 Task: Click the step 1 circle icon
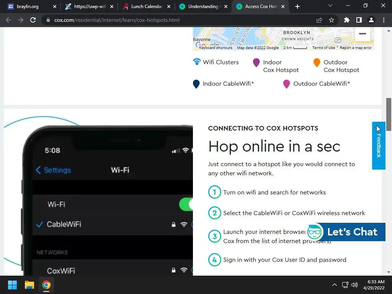coord(214,192)
